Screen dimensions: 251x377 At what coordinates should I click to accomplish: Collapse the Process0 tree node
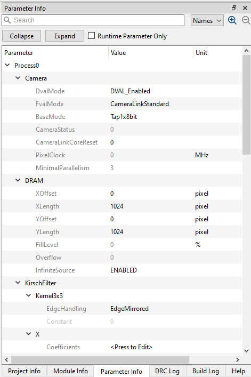7,65
